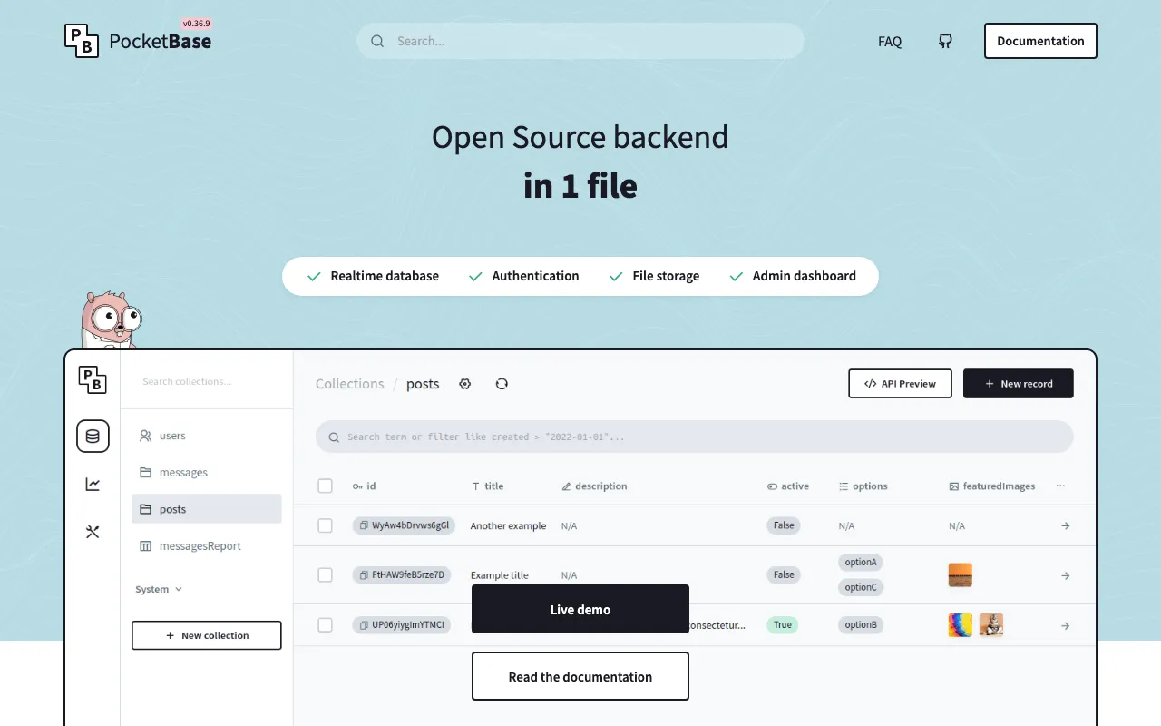Expand the System collections section
Screen dimensions: 1161x726
click(158, 589)
